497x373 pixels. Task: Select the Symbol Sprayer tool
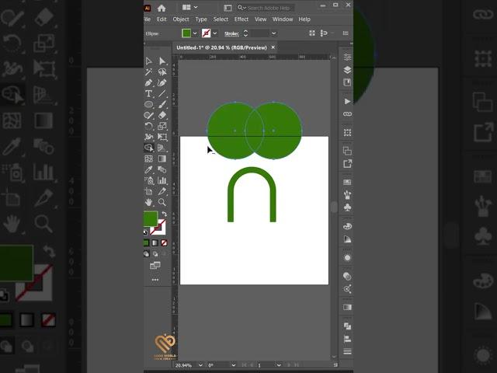pyautogui.click(x=148, y=180)
